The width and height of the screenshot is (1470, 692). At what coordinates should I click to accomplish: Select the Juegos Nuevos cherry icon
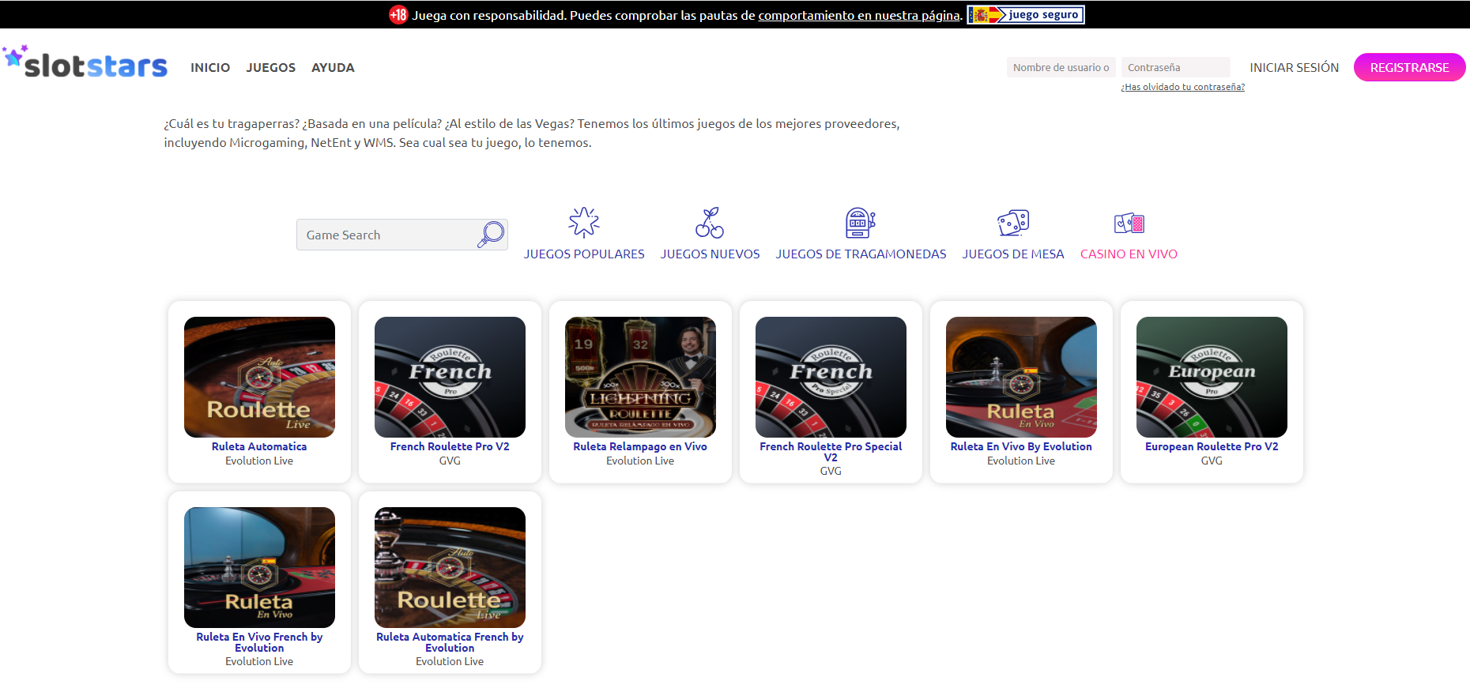coord(710,223)
